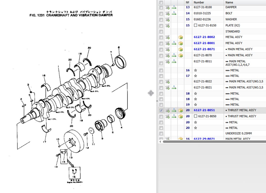Open structure tree icon for DAMPER row
Image resolution: width=266 pixels, height=193 pixels.
click(x=174, y=7)
